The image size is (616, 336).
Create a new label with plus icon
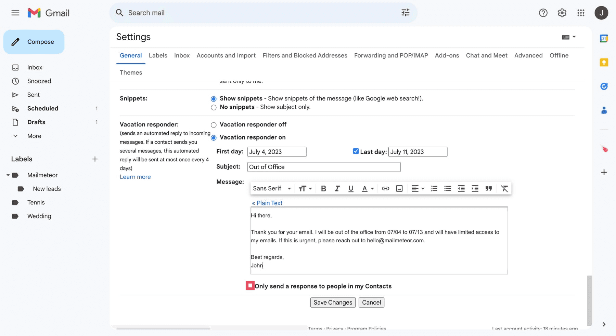[x=95, y=159]
